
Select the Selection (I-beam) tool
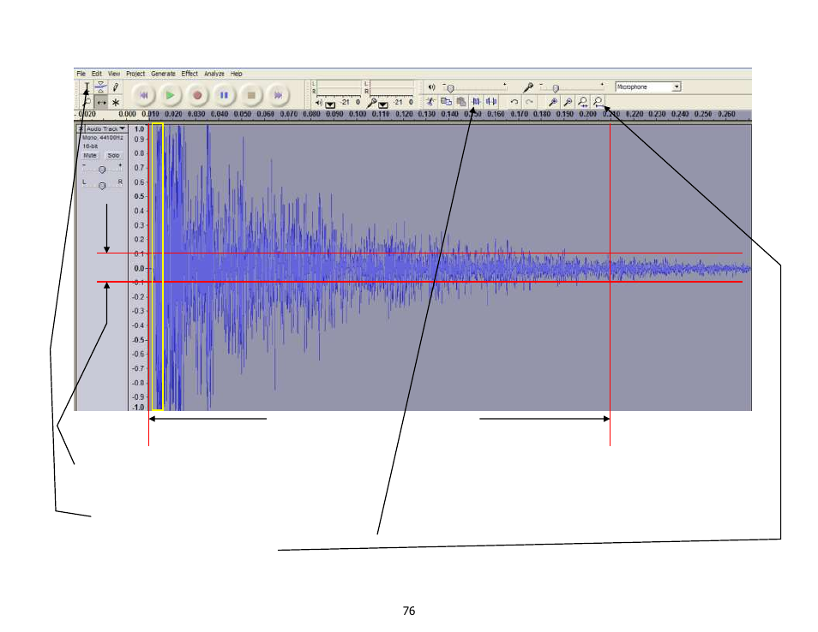click(x=87, y=87)
